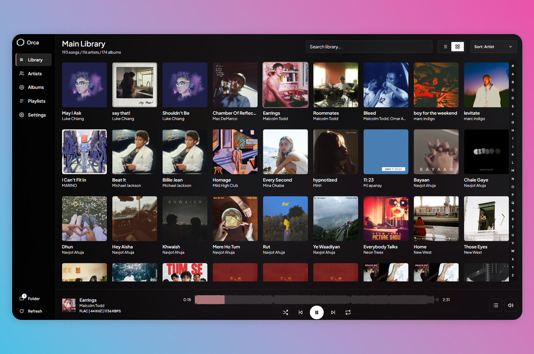Toggle shuffle playback
Screen dimensions: 534x354
point(285,312)
